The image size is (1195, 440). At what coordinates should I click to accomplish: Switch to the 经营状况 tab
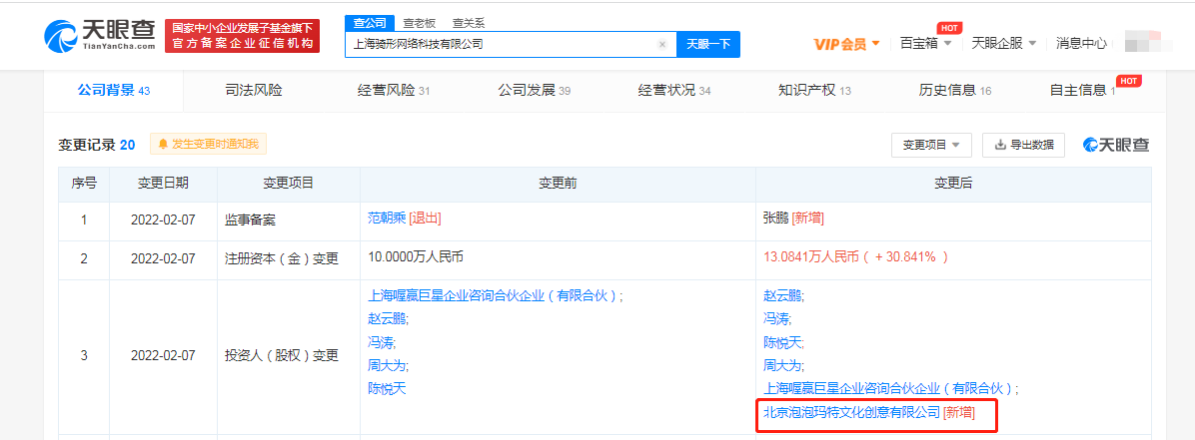674,91
